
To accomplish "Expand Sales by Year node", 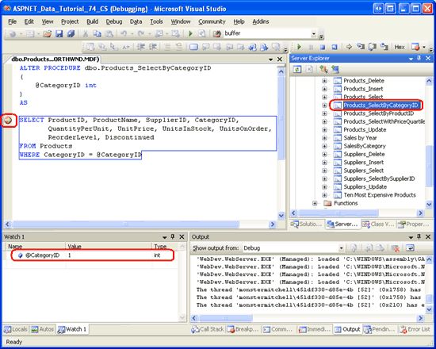I will coord(324,138).
